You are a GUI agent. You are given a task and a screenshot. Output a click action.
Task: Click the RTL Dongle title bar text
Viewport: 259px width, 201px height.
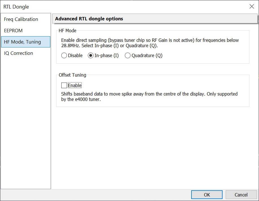coord(16,7)
